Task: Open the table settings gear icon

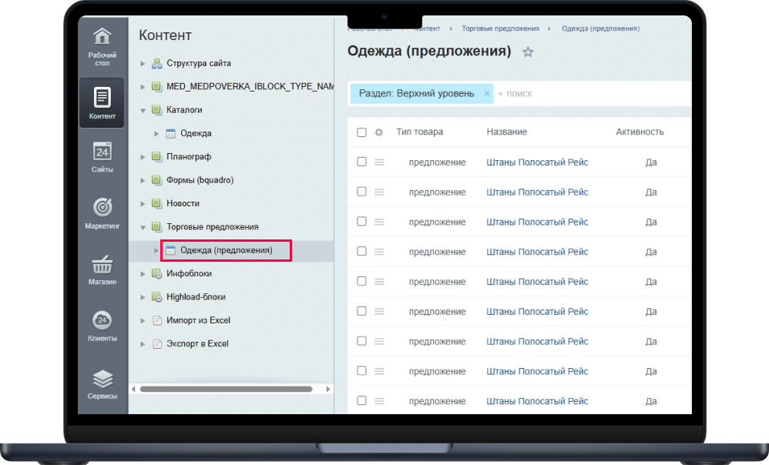Action: click(x=378, y=132)
